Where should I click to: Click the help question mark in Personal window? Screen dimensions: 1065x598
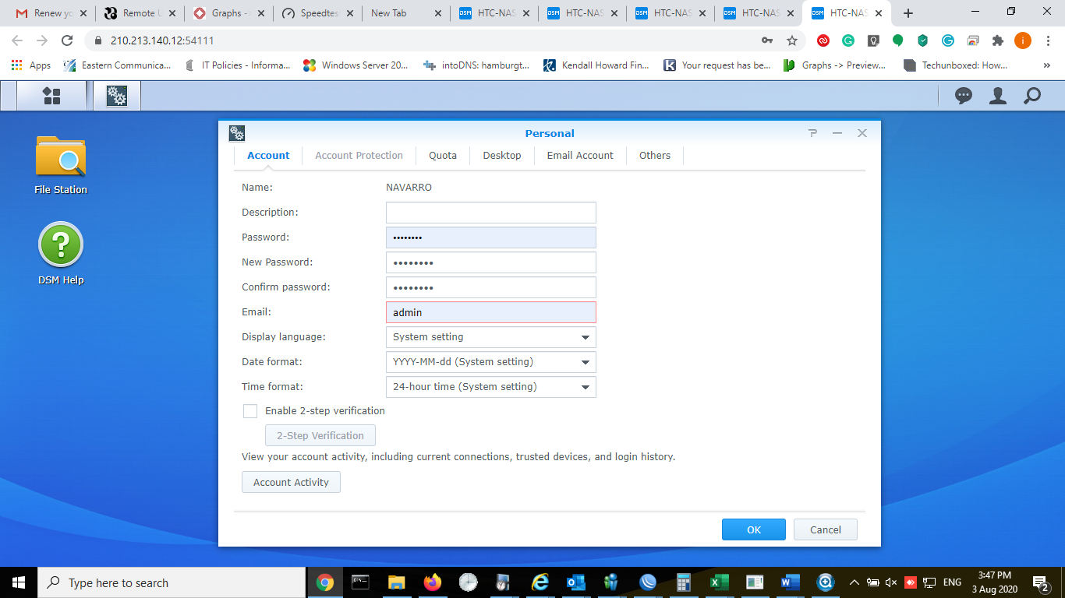[x=812, y=133]
